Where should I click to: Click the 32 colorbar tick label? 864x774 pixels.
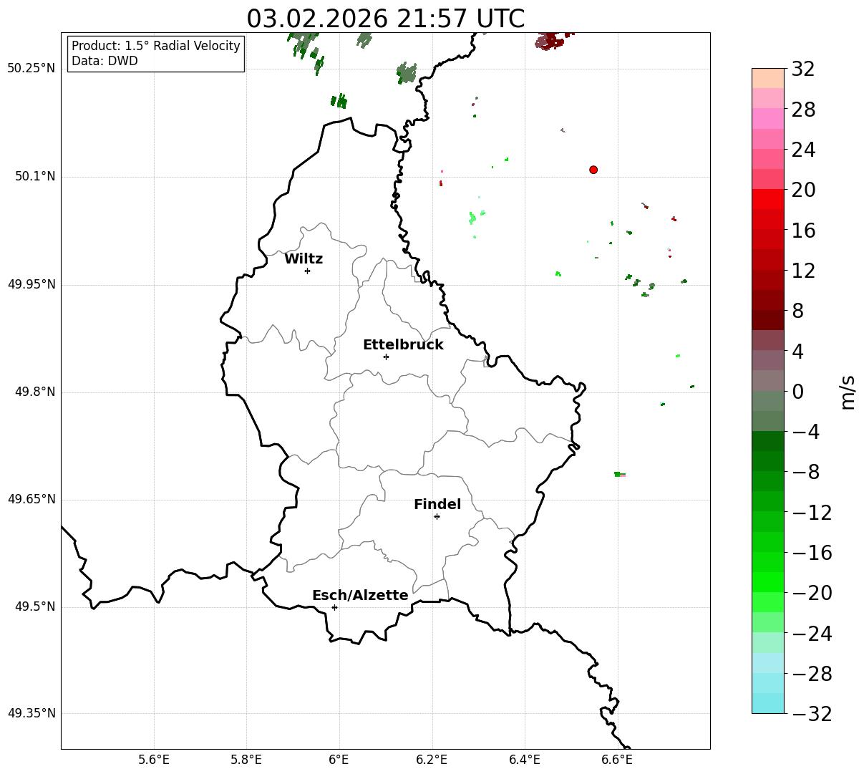click(803, 69)
